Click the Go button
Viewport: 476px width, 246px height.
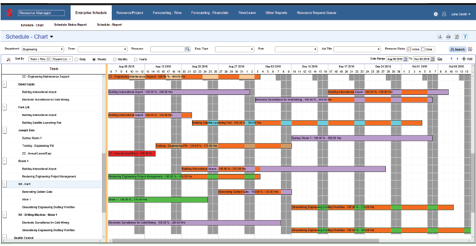coord(440,59)
